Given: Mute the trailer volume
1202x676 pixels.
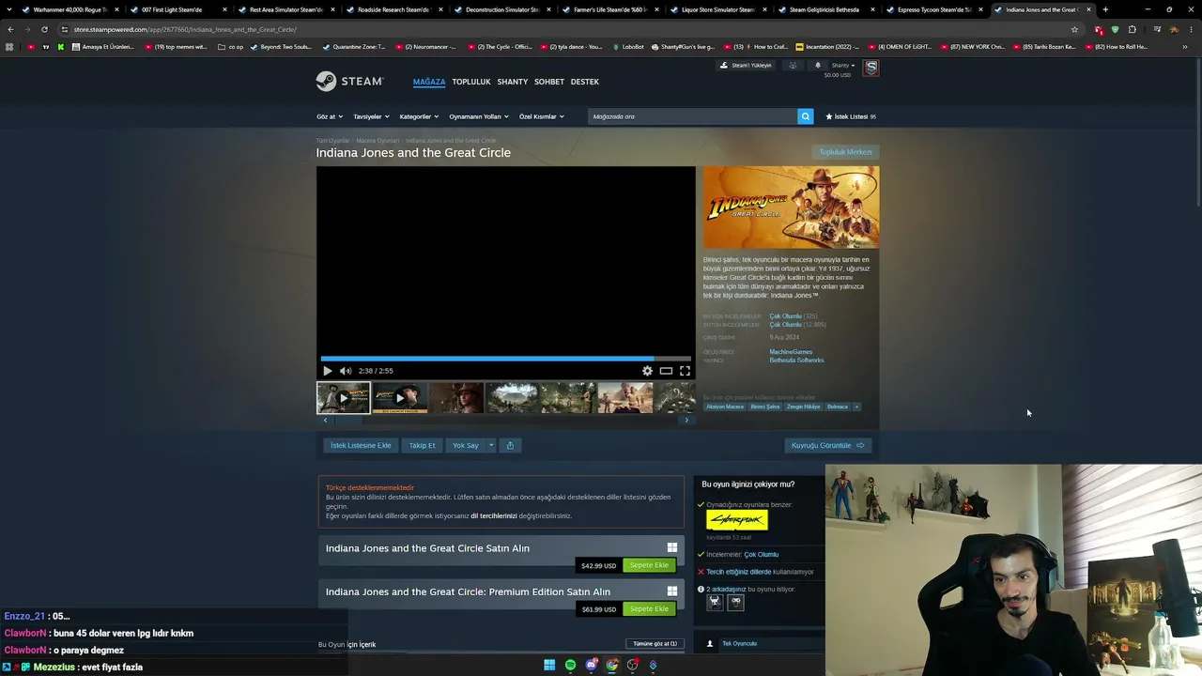Looking at the screenshot, I should coord(346,371).
